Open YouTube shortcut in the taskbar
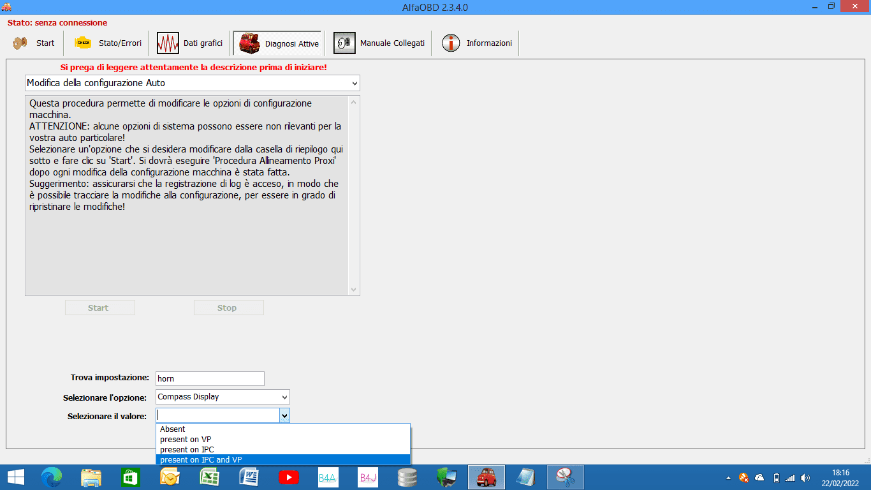The width and height of the screenshot is (871, 490). [288, 477]
